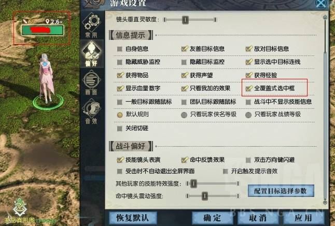Select the 偏好 preferences sidebar icon

[x=92, y=54]
